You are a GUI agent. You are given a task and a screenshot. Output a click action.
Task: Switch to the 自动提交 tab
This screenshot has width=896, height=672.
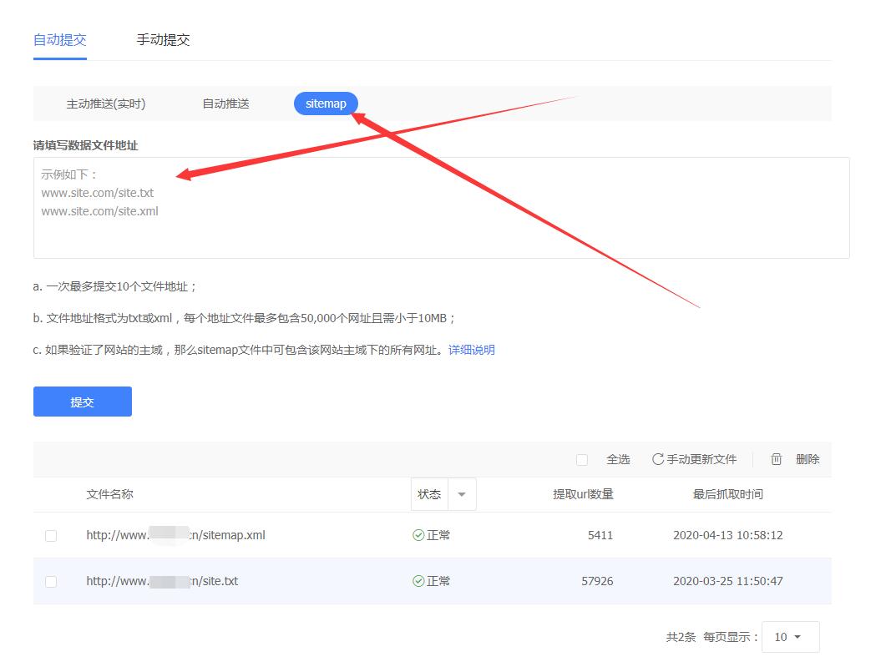coord(59,39)
